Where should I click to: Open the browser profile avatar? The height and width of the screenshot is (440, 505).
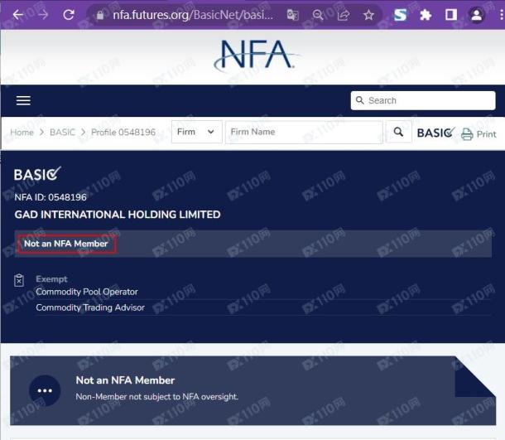[476, 15]
